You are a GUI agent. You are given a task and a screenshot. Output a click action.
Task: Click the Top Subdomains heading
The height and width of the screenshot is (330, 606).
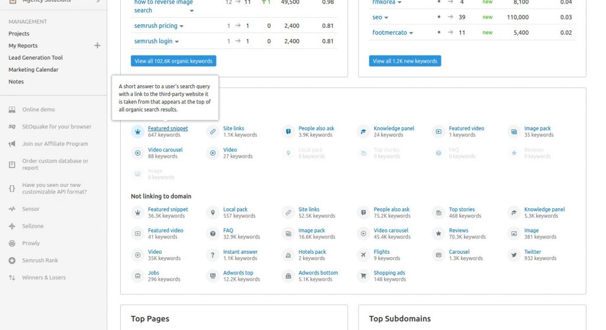[x=399, y=319]
